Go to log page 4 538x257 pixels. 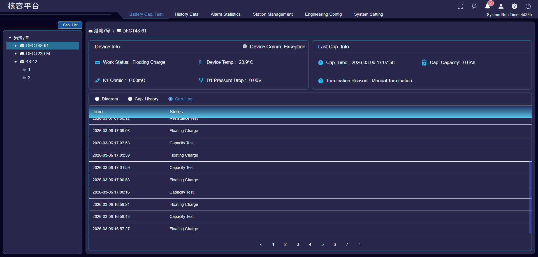[310, 244]
